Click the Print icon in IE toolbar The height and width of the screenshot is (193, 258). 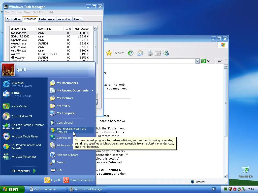(x=150, y=53)
